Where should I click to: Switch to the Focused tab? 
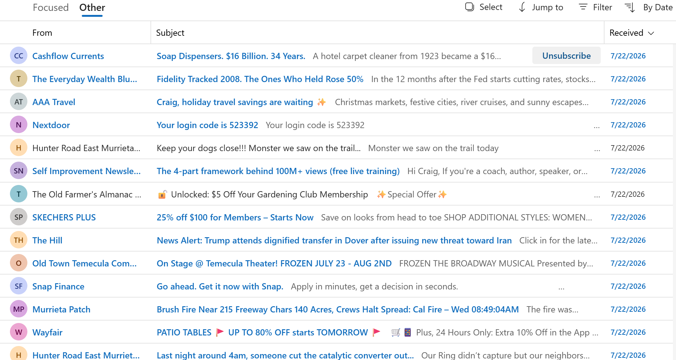(x=51, y=7)
